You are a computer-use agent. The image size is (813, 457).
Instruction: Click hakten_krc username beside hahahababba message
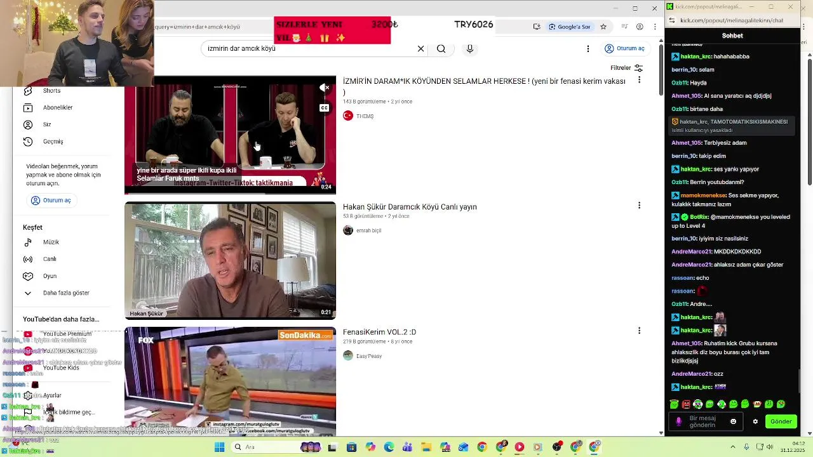tap(695, 56)
